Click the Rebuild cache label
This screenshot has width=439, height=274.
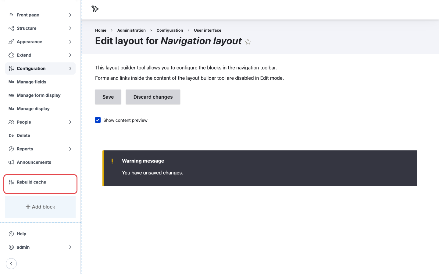point(31,182)
